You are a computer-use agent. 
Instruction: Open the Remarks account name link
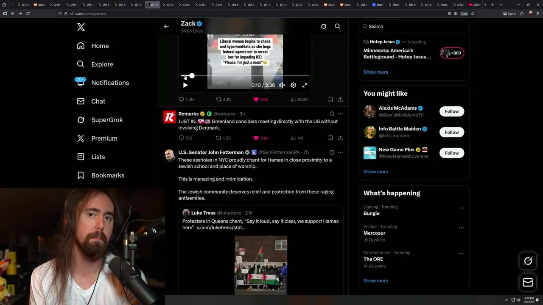(188, 114)
